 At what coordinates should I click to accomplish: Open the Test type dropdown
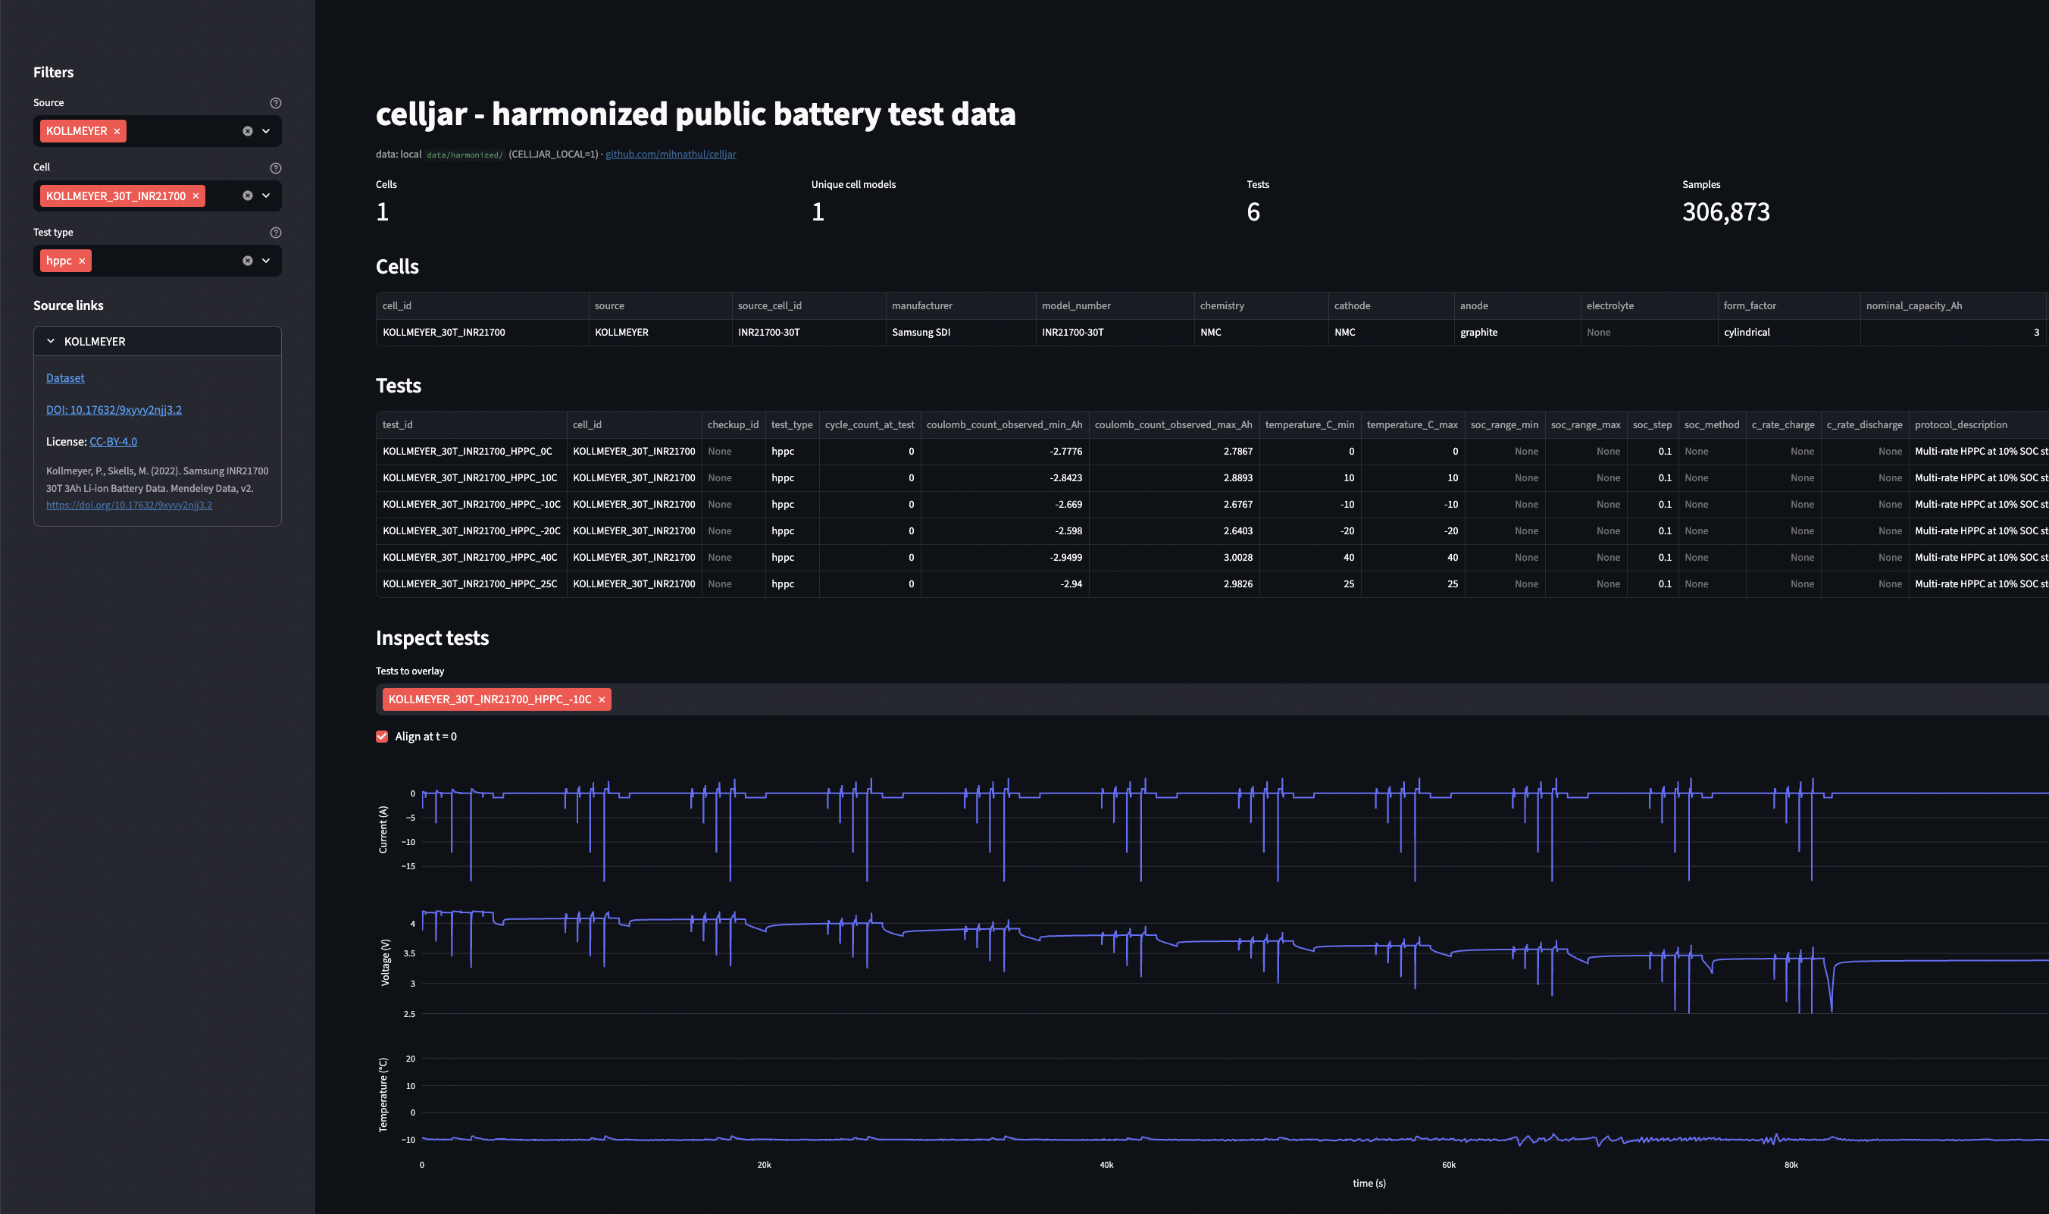(266, 261)
